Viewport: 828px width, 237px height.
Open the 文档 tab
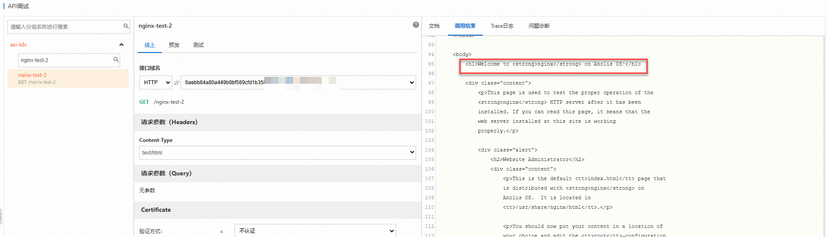pyautogui.click(x=434, y=26)
